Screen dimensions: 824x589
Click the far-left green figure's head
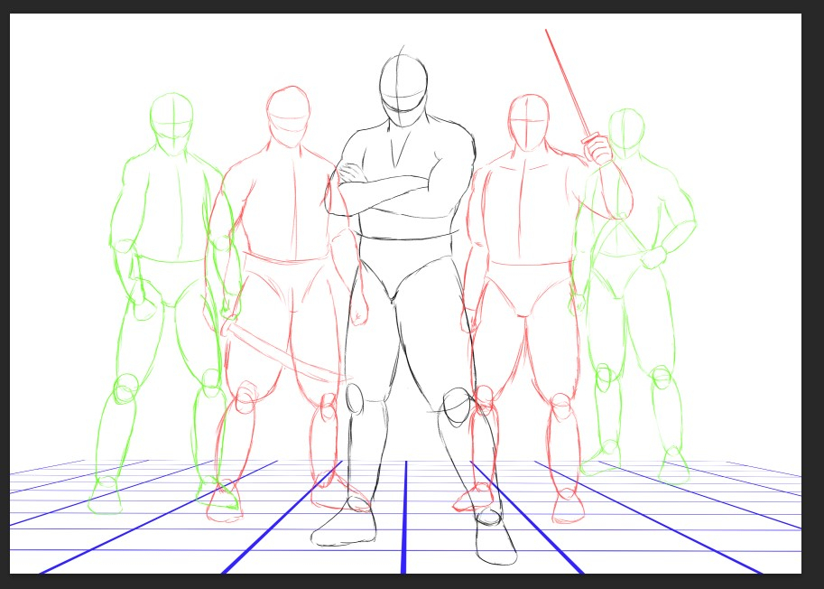click(x=171, y=116)
